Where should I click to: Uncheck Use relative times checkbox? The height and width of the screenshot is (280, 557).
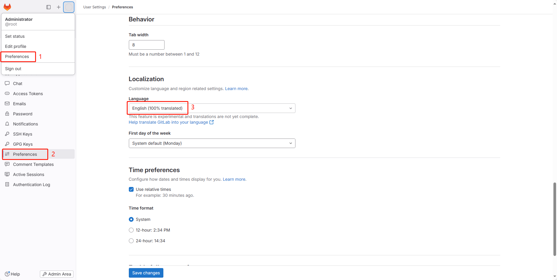(131, 189)
